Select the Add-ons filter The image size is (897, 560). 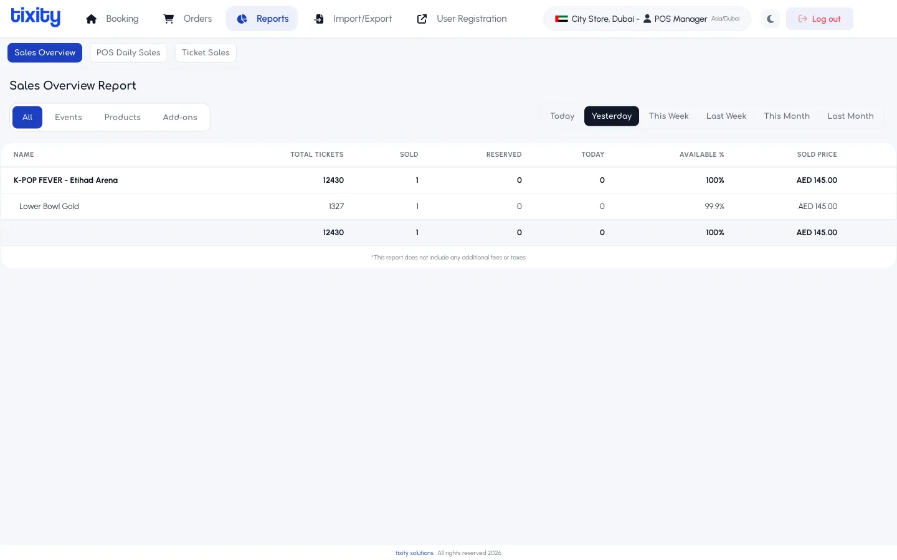point(180,117)
